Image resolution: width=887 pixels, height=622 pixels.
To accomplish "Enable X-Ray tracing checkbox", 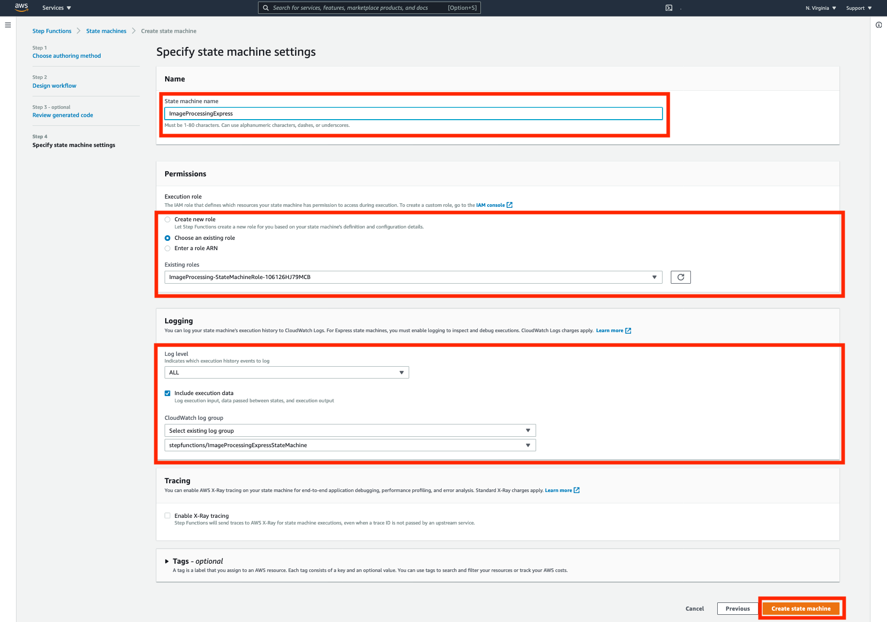I will [x=167, y=516].
